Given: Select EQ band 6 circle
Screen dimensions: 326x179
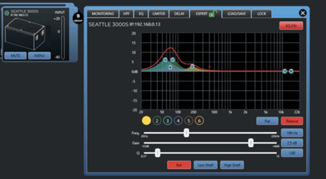Looking at the screenshot, I should (x=199, y=121).
